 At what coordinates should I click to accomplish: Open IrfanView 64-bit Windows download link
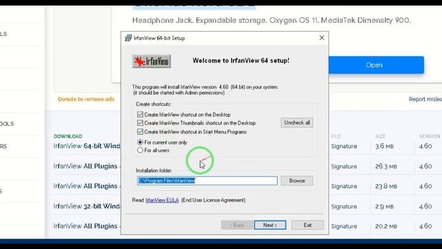pyautogui.click(x=87, y=146)
